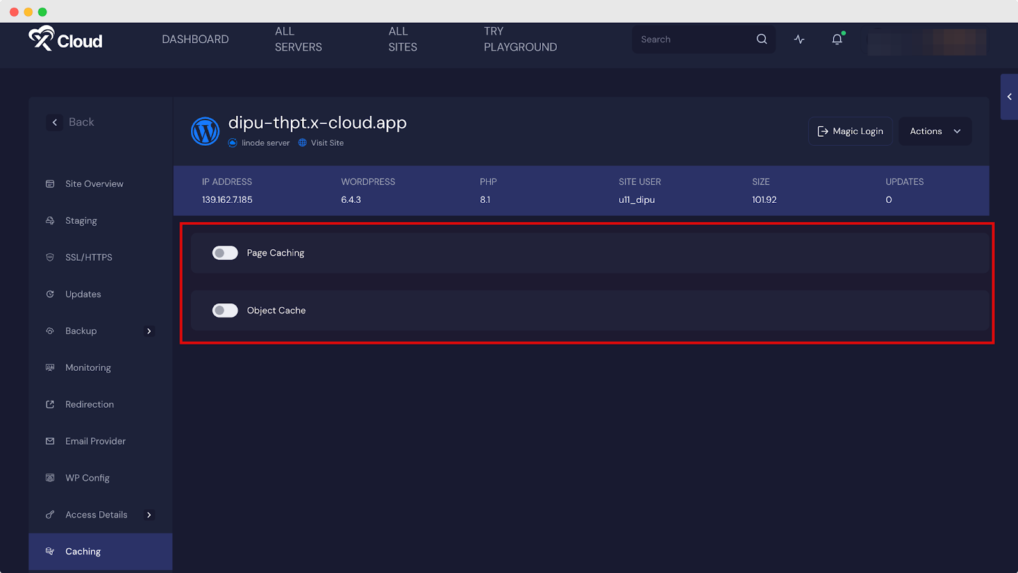The width and height of the screenshot is (1018, 573).
Task: Open the DASHBOARD nav item
Action: pyautogui.click(x=195, y=39)
